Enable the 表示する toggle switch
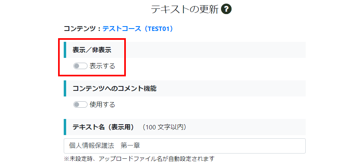Image resolution: width=363 pixels, height=166 pixels. (80, 66)
